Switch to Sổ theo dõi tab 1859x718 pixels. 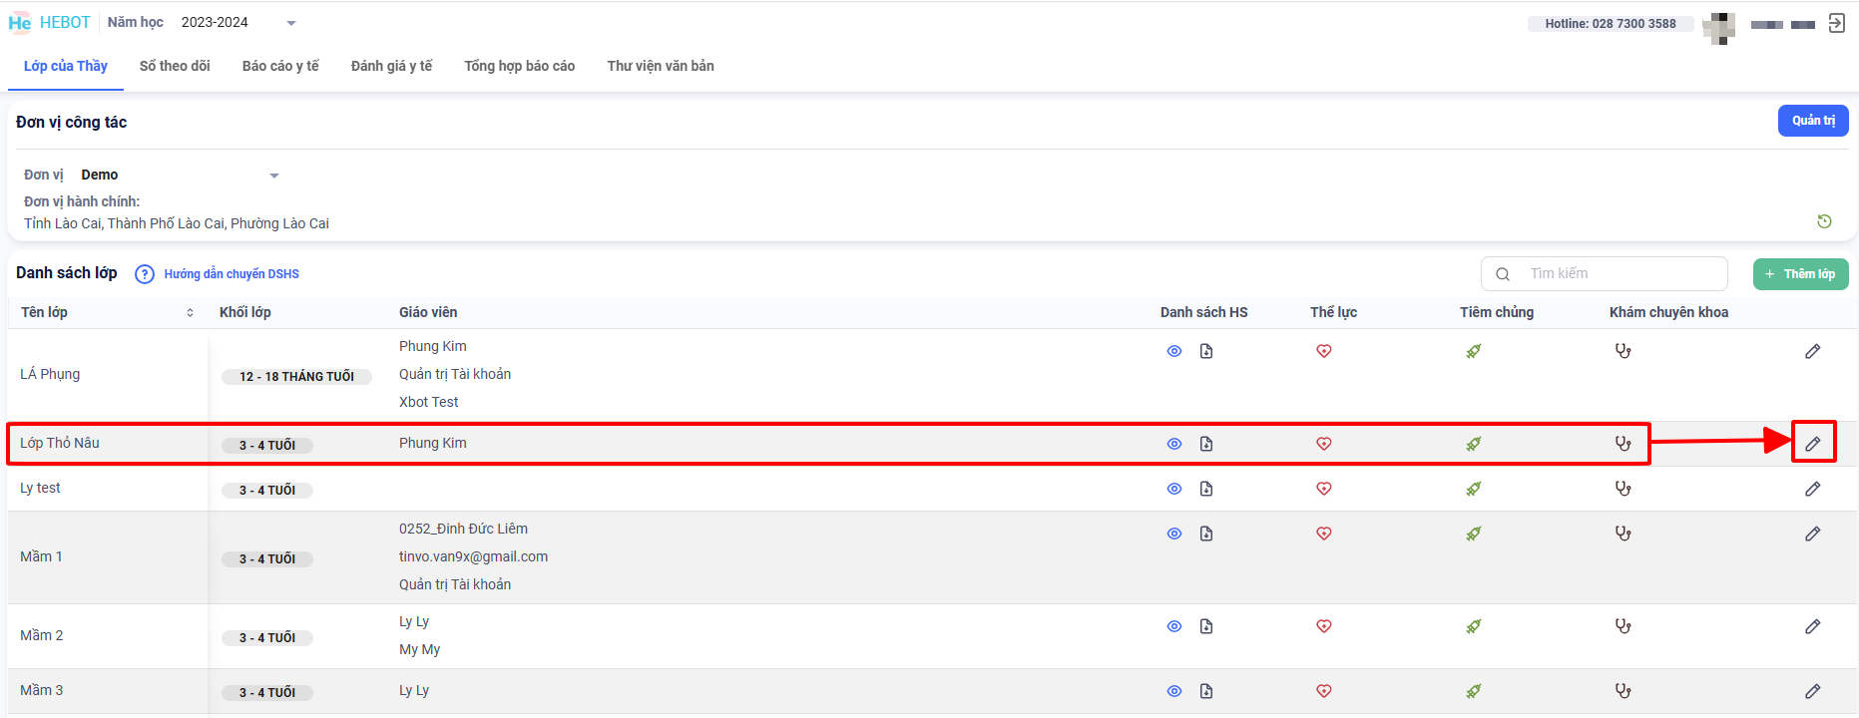click(x=175, y=66)
